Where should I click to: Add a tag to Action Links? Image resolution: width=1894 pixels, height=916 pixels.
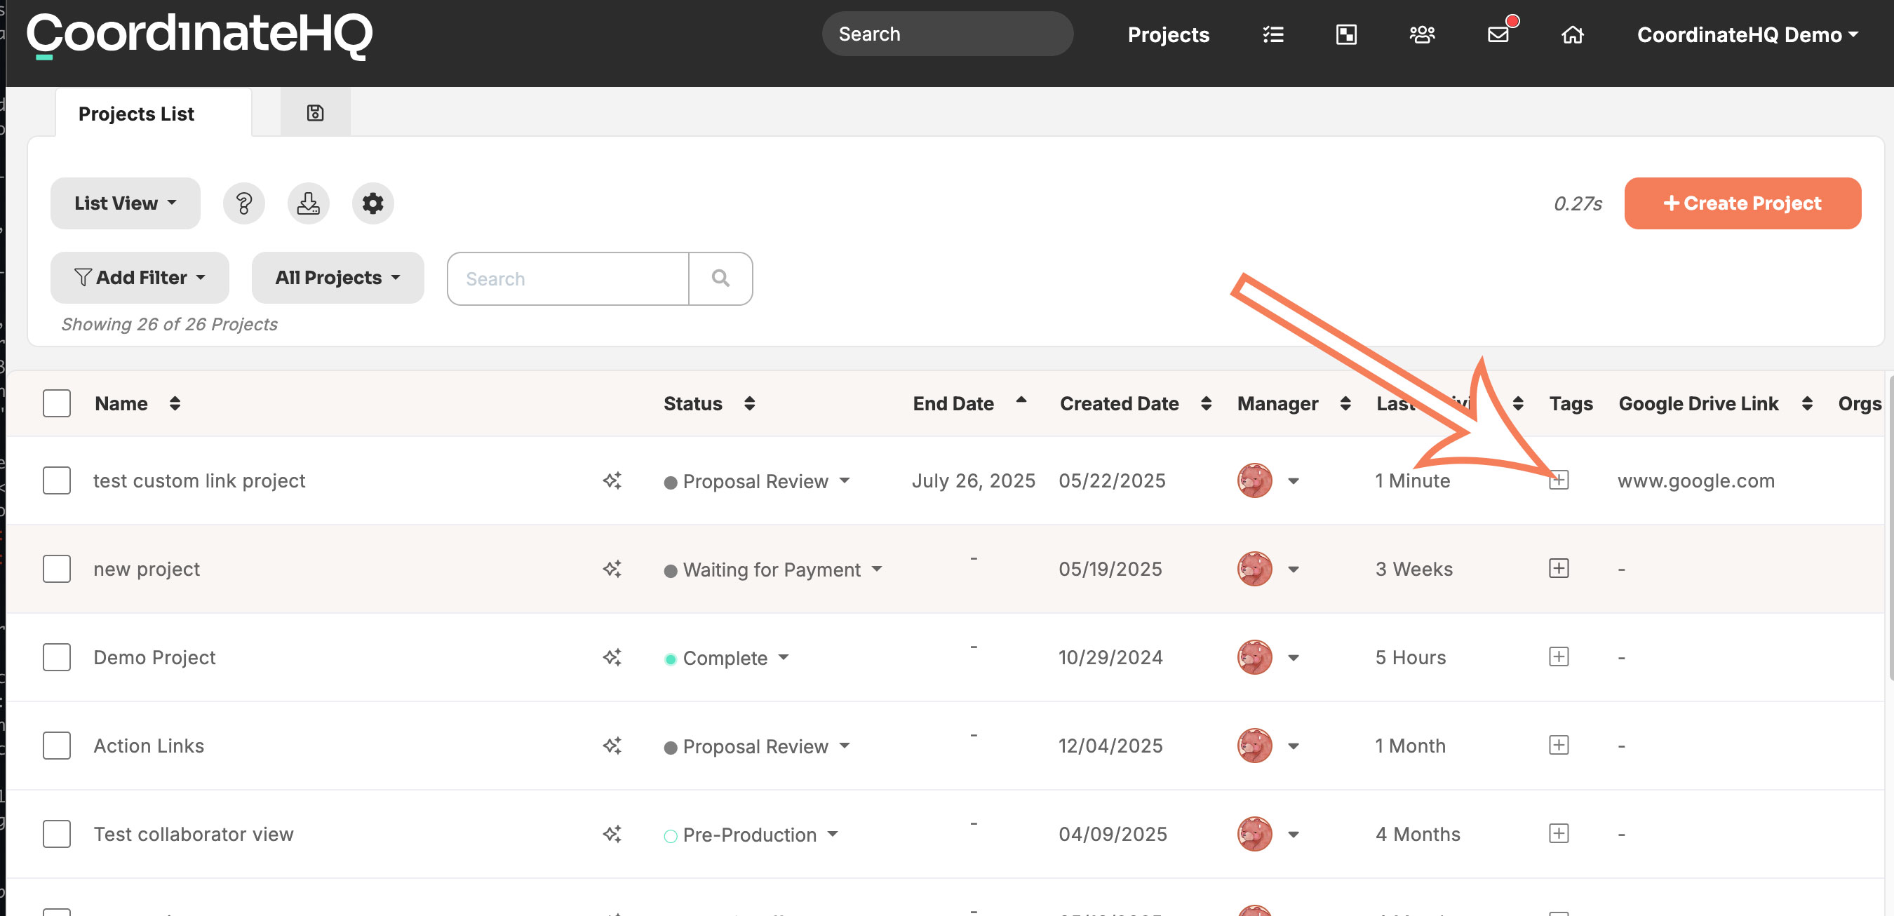click(x=1559, y=745)
